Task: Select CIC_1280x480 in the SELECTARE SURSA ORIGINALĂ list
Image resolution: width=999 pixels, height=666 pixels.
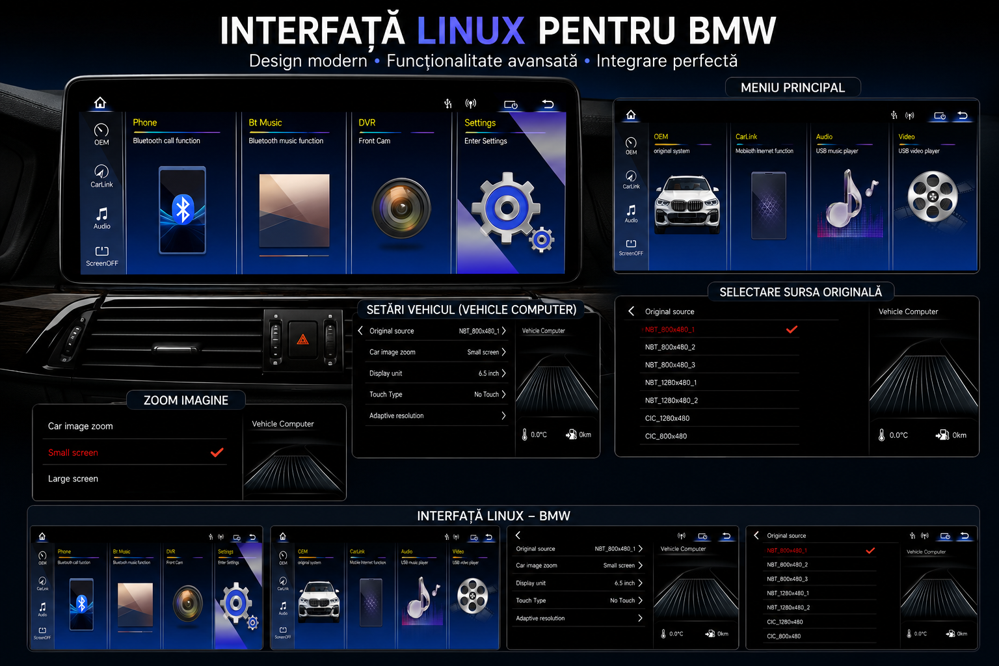Action: coord(719,418)
